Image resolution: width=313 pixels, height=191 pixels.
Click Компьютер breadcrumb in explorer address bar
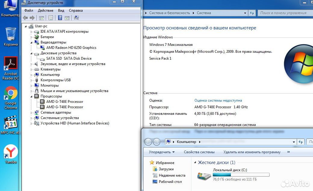(186, 142)
